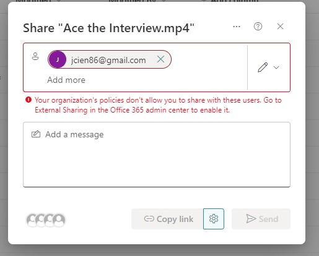Click the policy error message text
The image size is (319, 256).
click(x=158, y=105)
